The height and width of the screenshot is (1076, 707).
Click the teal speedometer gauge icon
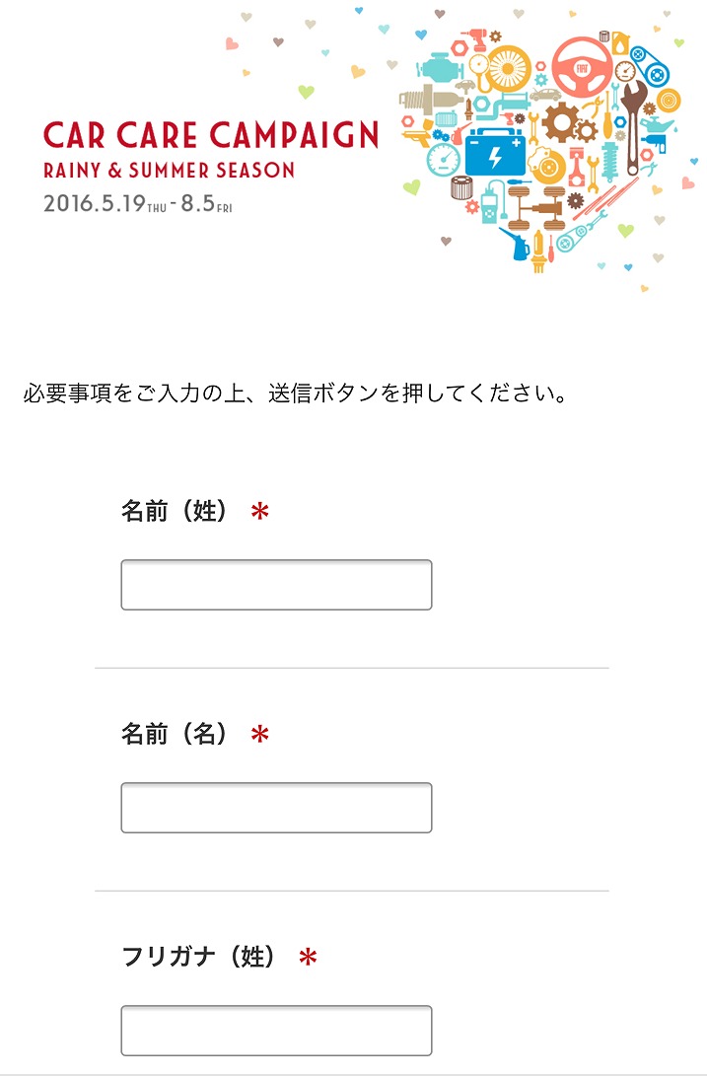444,161
